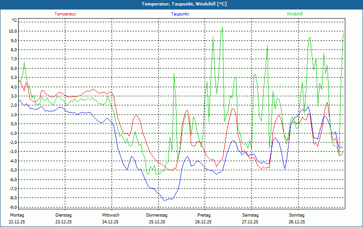Click the Freitag 26.12.25 date label

[x=204, y=218]
